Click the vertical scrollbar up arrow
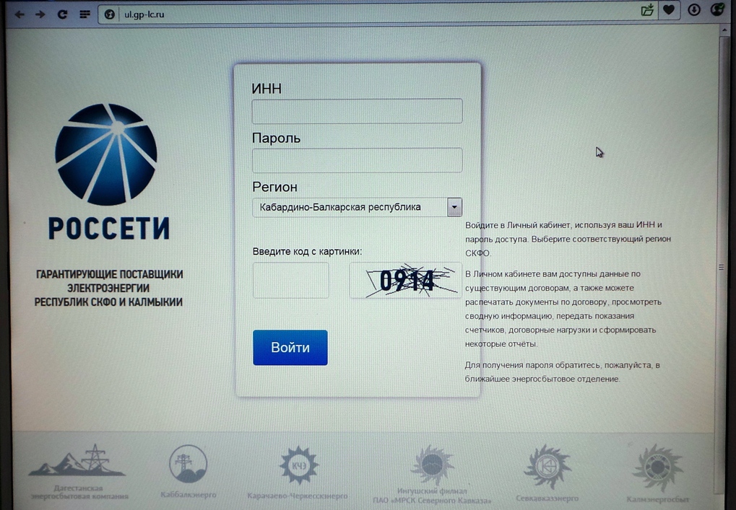736x510 pixels. (x=723, y=31)
